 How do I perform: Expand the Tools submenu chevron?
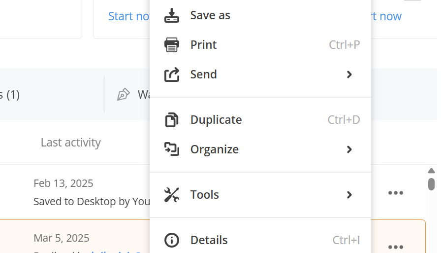(x=349, y=195)
